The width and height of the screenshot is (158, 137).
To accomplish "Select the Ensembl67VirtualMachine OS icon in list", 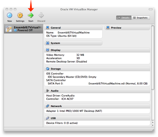I will (9, 29).
